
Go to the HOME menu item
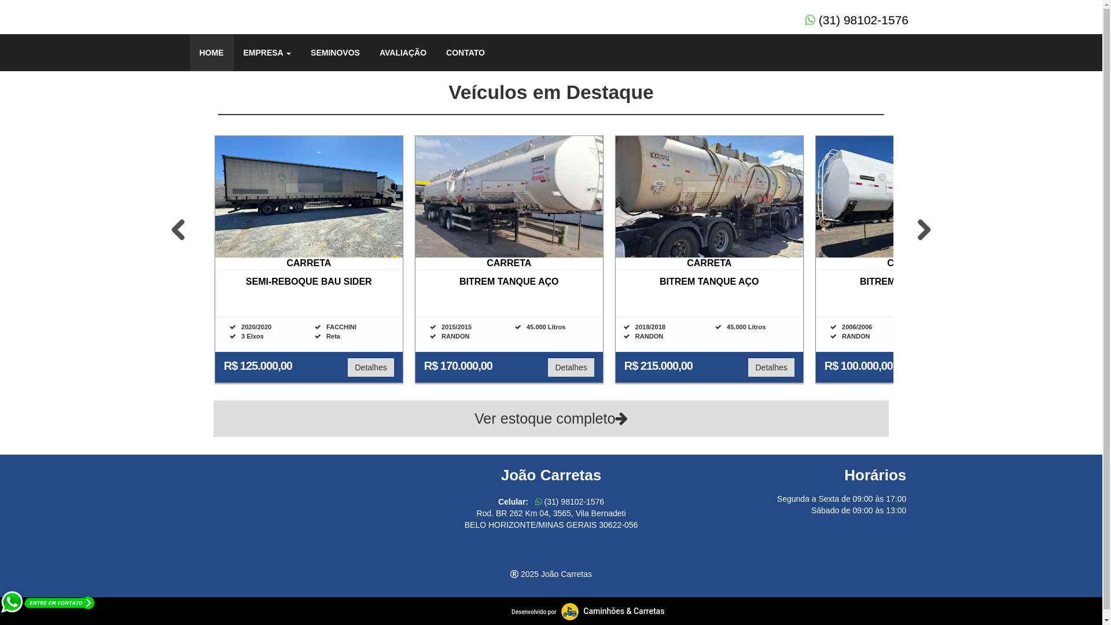pyautogui.click(x=211, y=53)
